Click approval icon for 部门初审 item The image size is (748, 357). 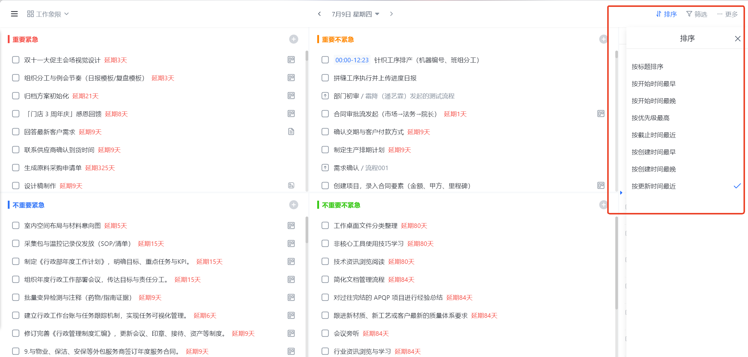click(325, 96)
